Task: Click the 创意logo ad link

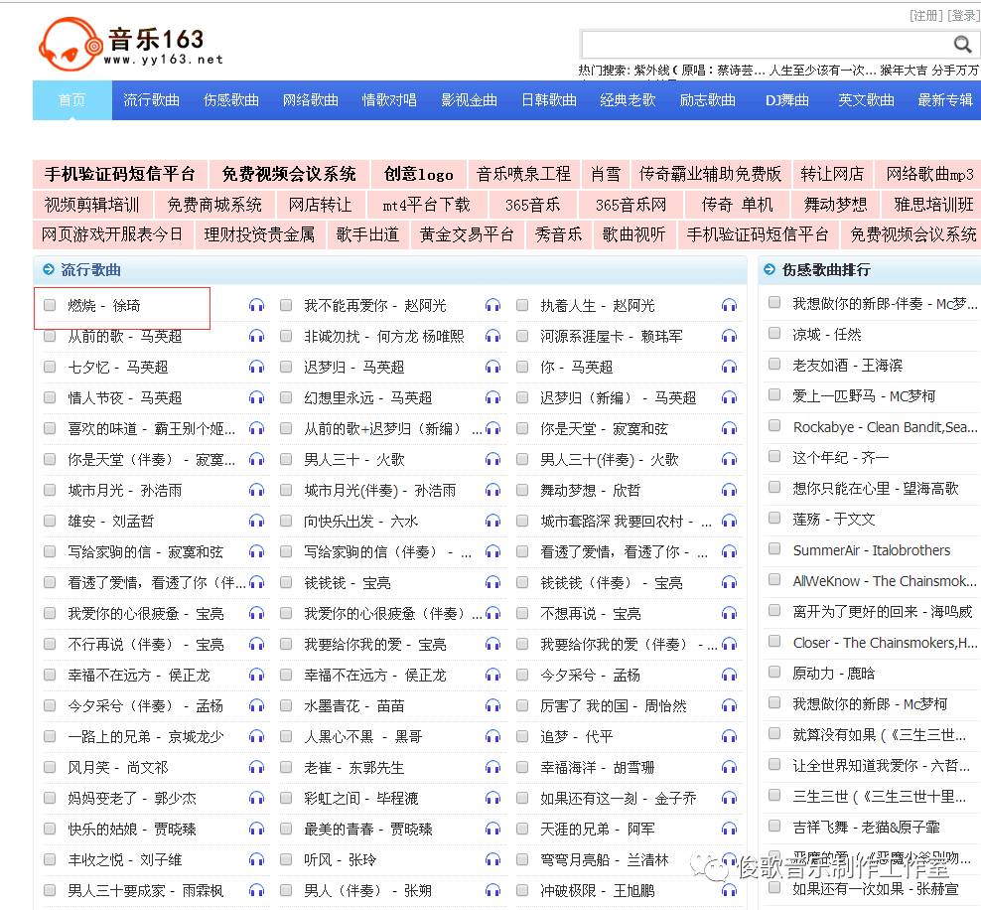Action: (419, 174)
